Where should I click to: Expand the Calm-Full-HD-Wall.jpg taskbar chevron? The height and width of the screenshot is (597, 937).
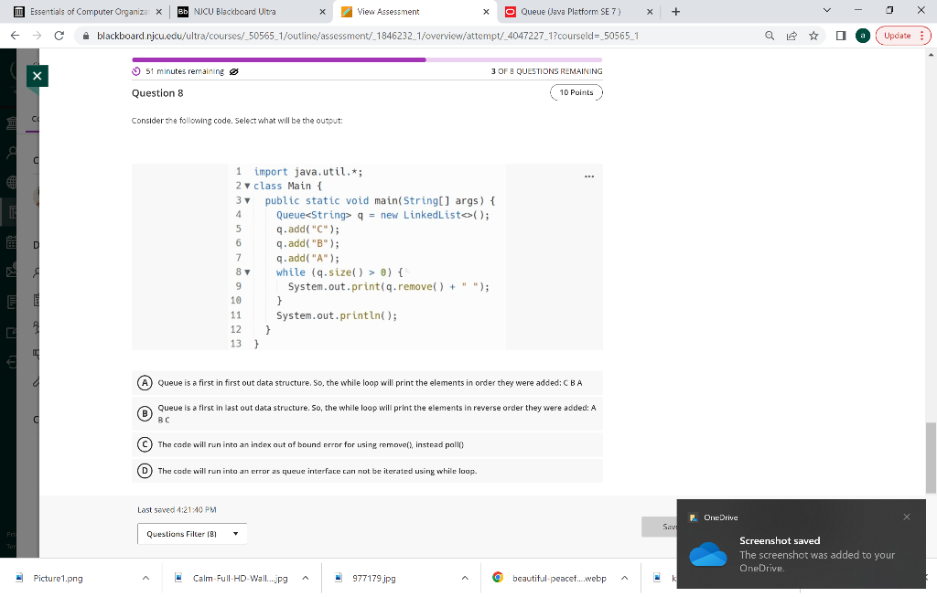[304, 578]
